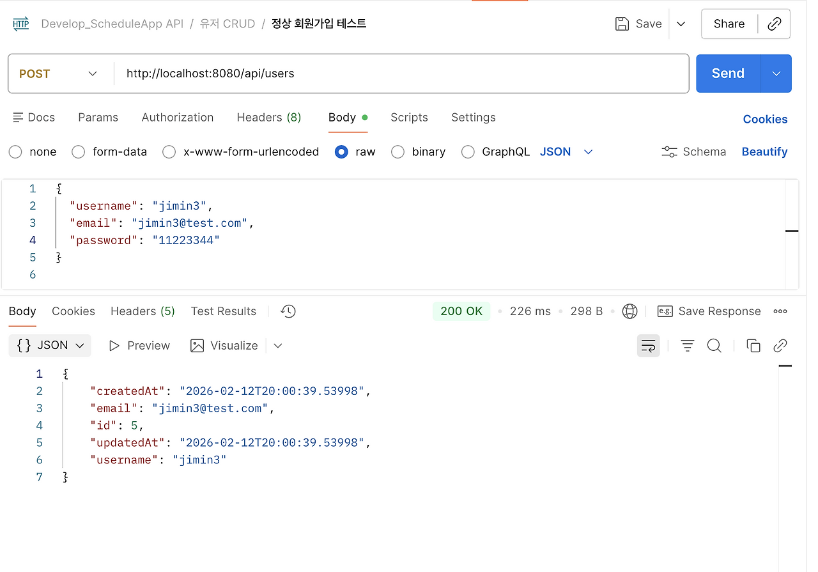Select the GraphQL body type
The width and height of the screenshot is (818, 572).
[x=468, y=152]
